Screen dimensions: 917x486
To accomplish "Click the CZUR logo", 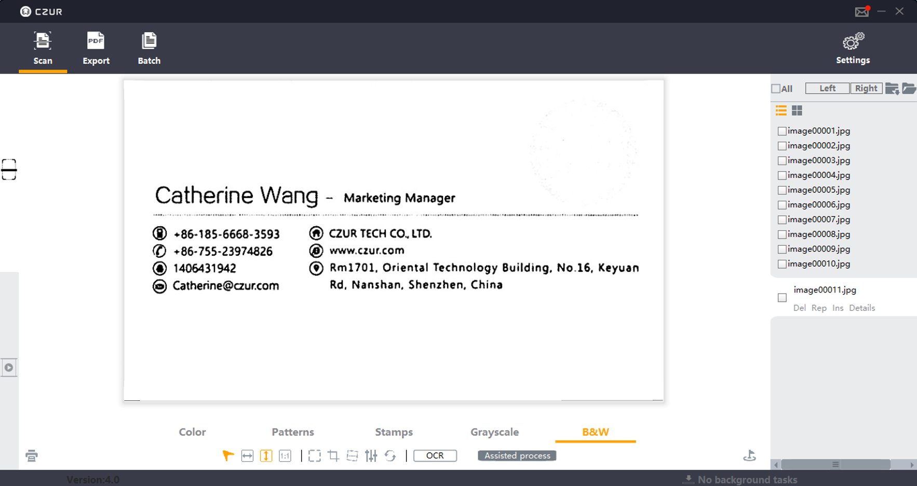I will click(x=41, y=11).
